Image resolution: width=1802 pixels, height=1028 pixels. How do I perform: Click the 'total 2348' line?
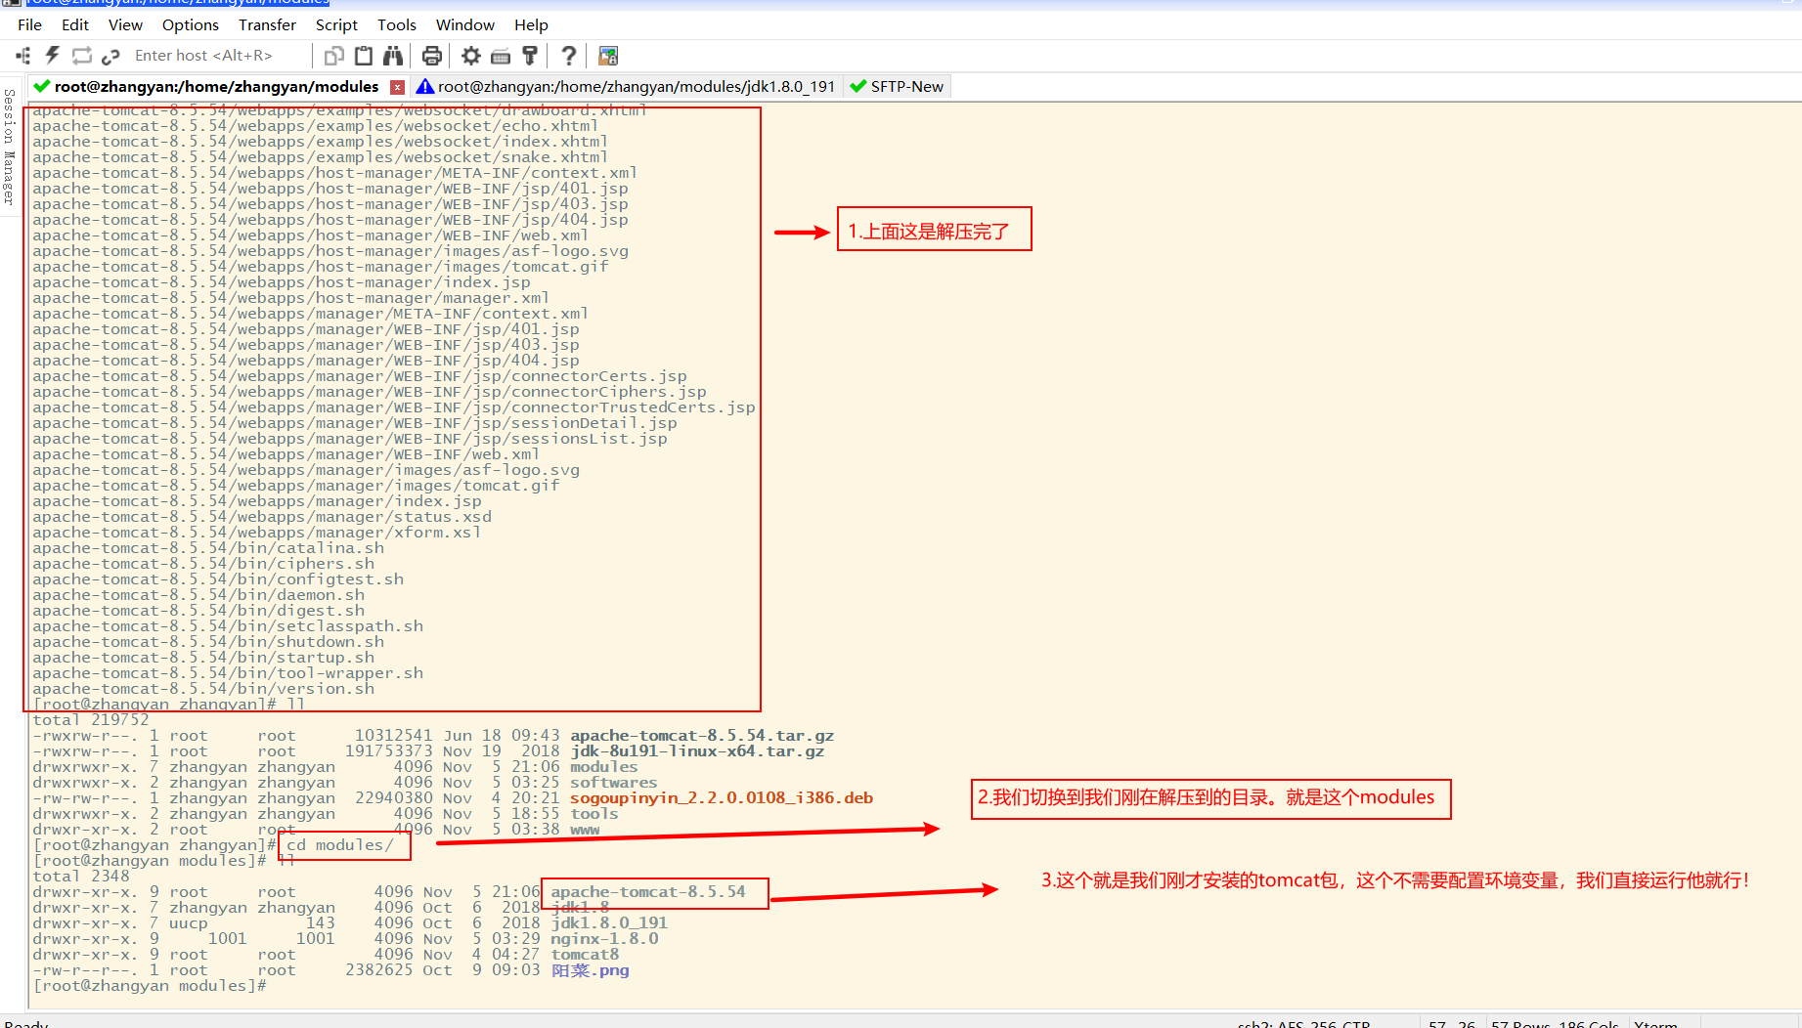tap(81, 877)
